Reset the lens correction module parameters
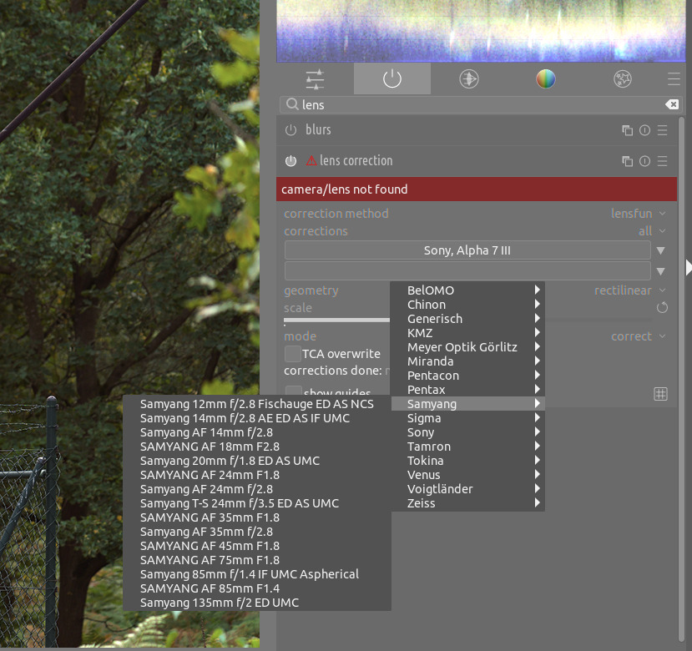 click(644, 161)
